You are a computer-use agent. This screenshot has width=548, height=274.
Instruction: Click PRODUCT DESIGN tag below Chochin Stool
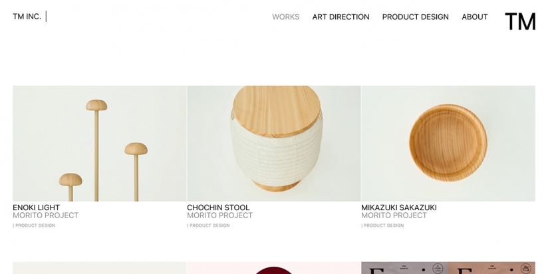click(x=209, y=225)
